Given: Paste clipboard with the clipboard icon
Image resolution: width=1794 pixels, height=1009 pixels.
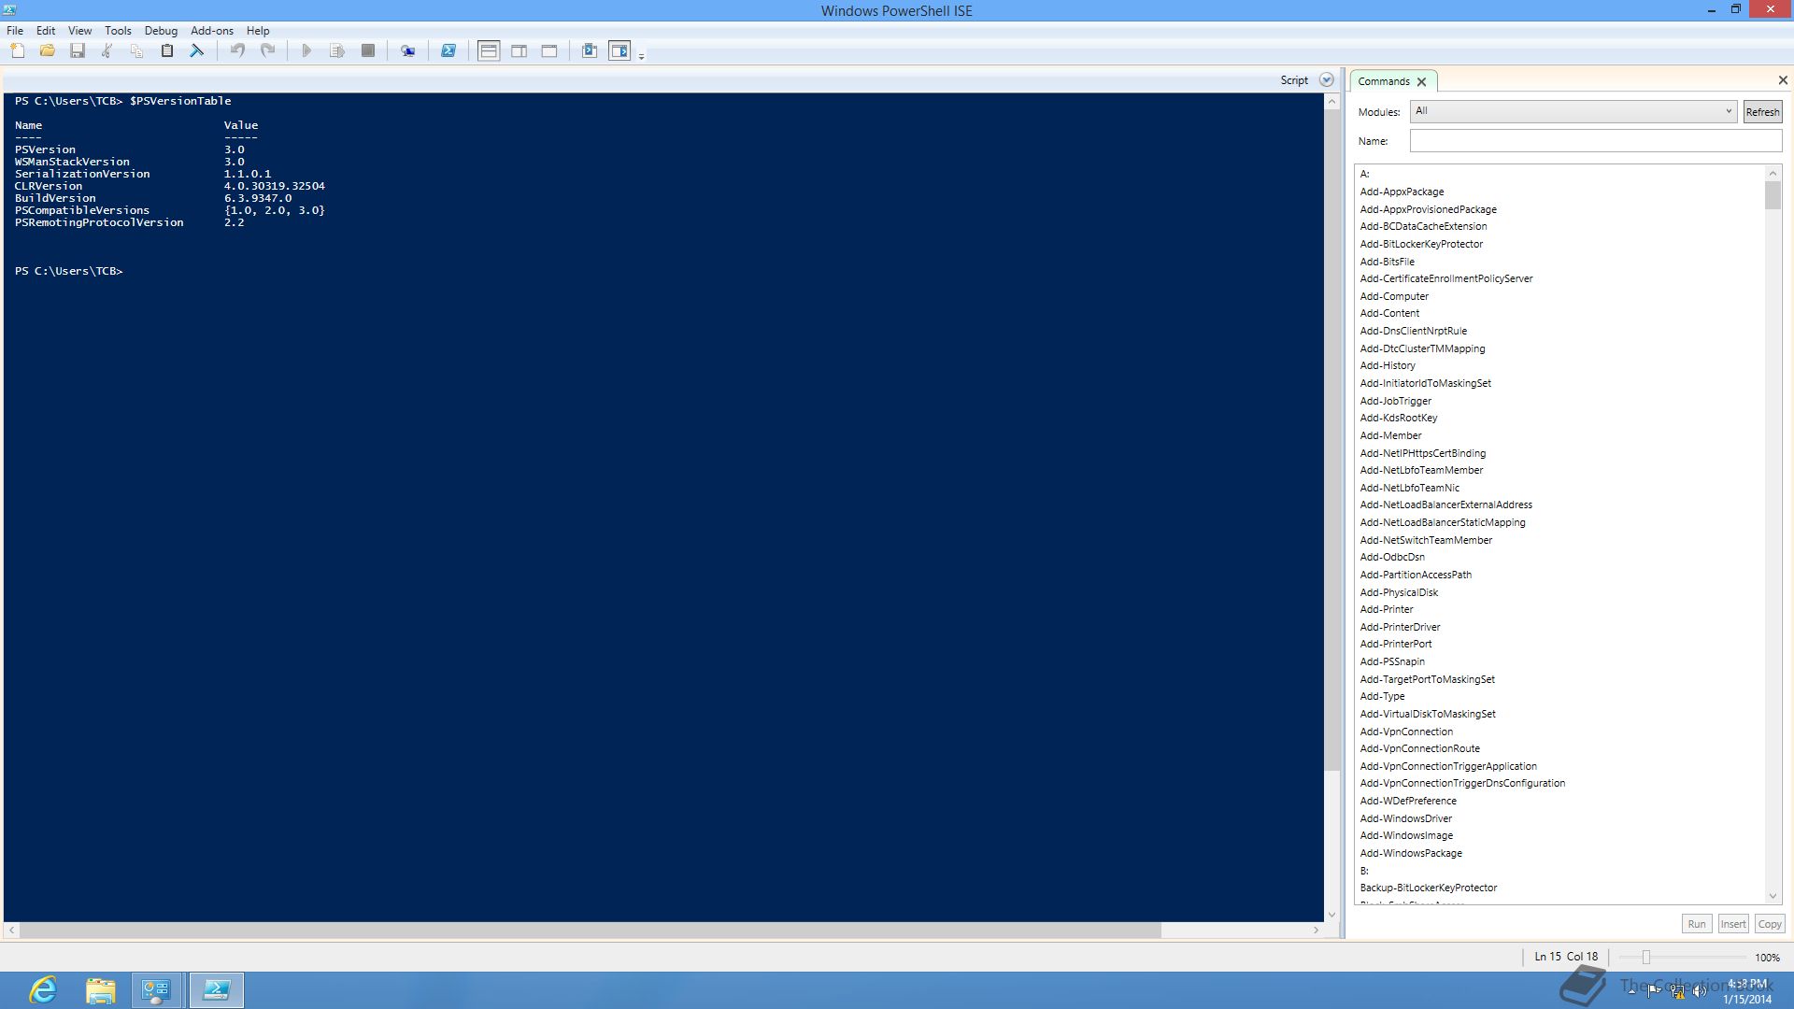Looking at the screenshot, I should click(x=167, y=51).
